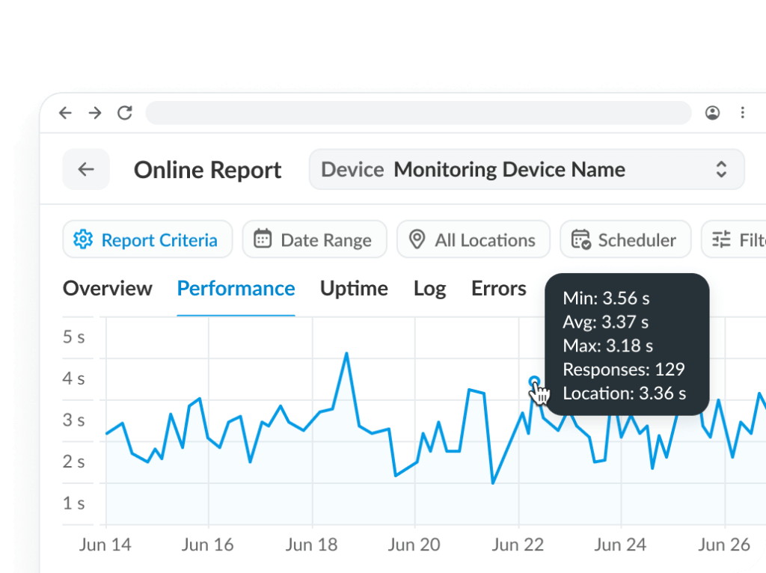The image size is (766, 573).
Task: Switch to the Uptime tab
Action: [354, 288]
